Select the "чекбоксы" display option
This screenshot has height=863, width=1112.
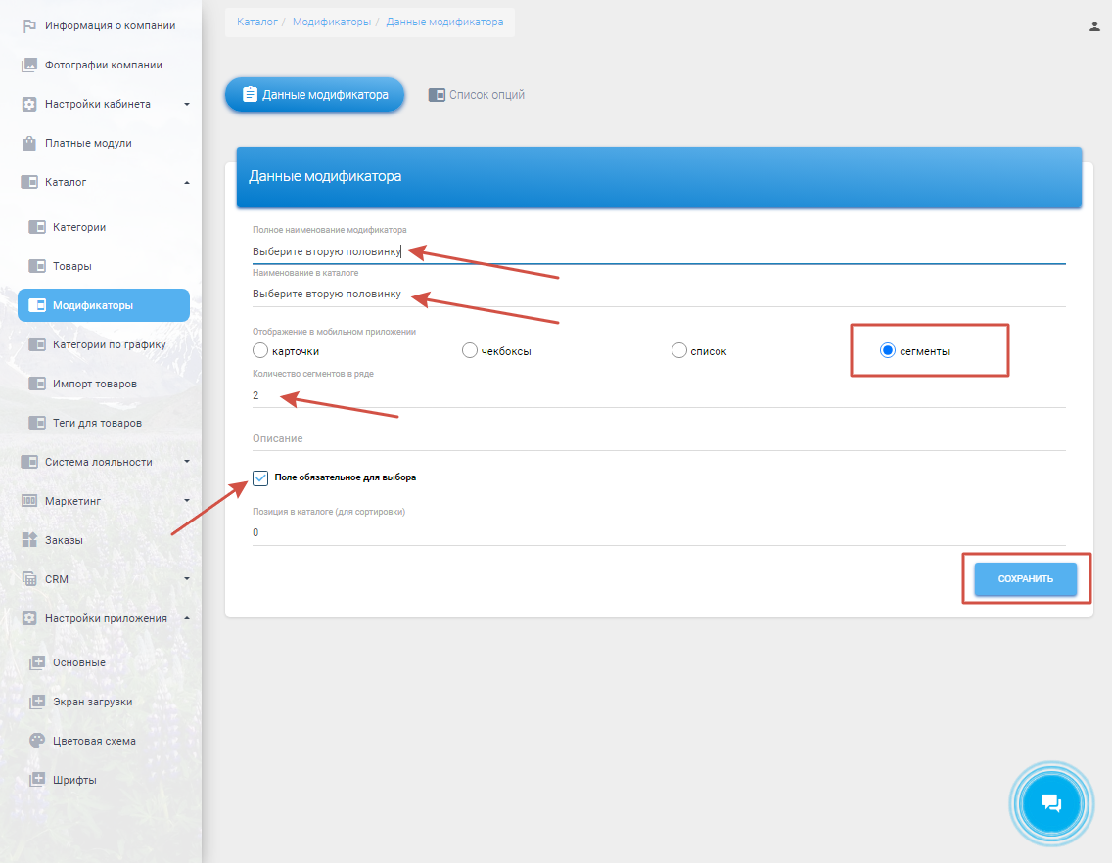click(x=470, y=351)
